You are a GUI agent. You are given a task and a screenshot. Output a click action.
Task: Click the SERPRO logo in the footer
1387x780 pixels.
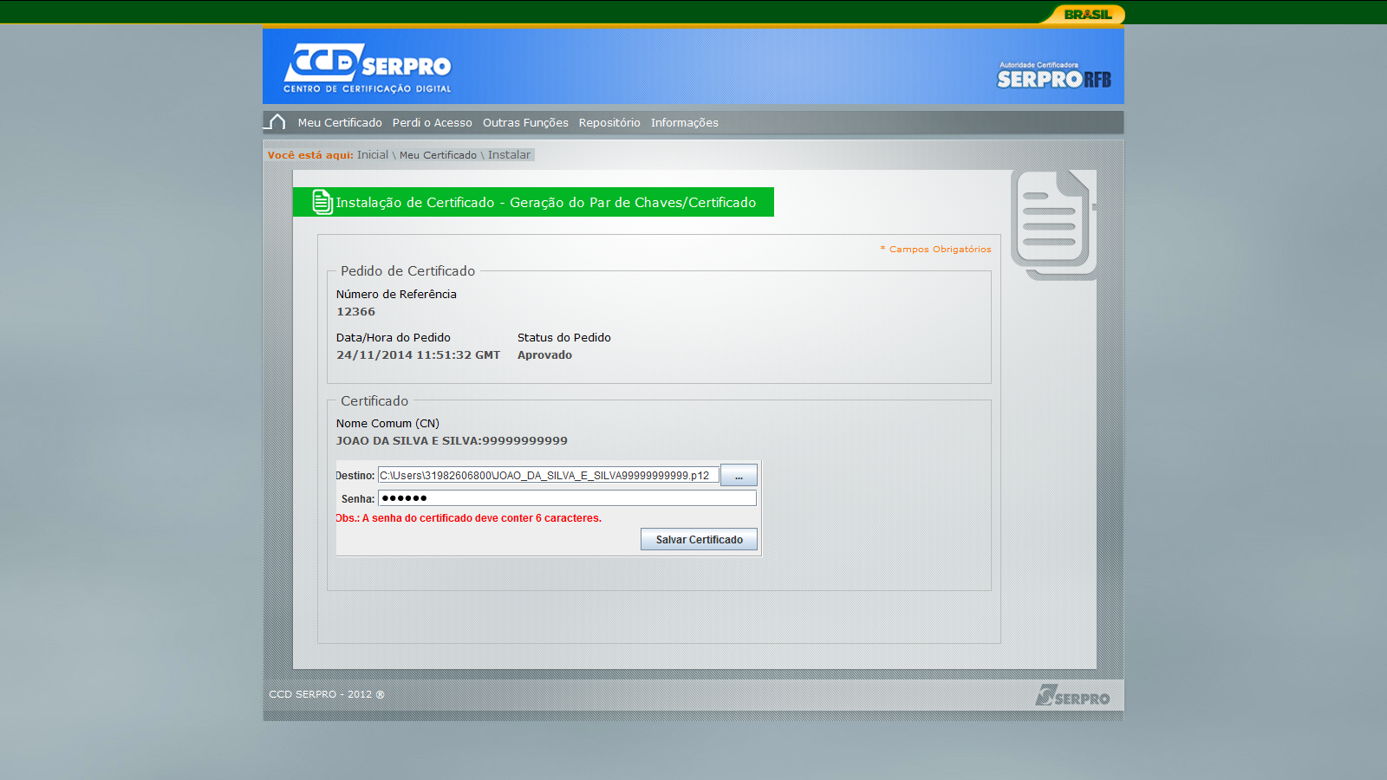pyautogui.click(x=1072, y=696)
